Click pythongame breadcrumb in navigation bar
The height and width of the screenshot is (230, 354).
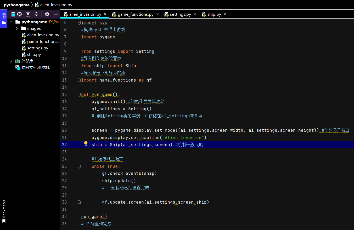click(17, 5)
